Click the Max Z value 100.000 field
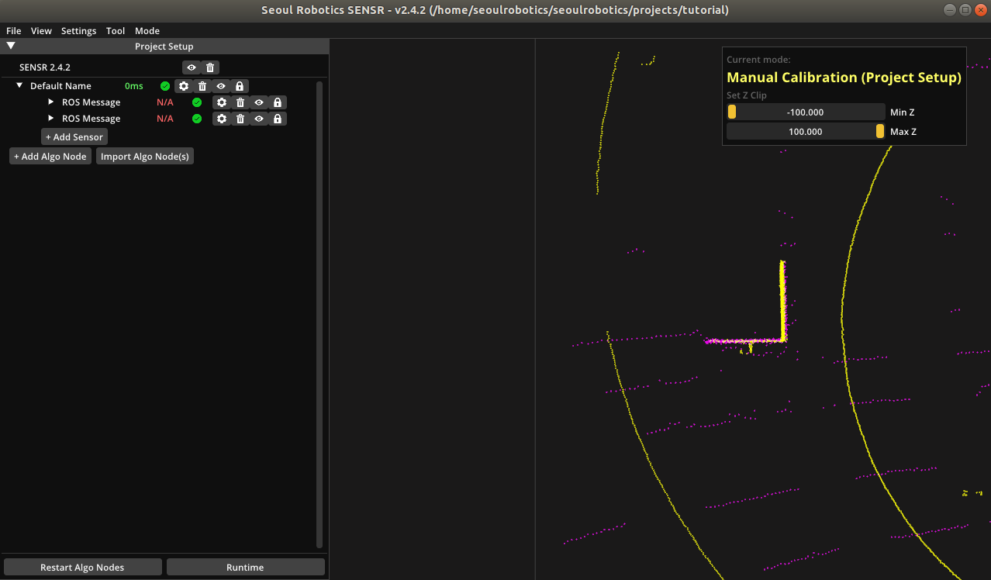Screen dimensions: 991x580 tap(806, 132)
